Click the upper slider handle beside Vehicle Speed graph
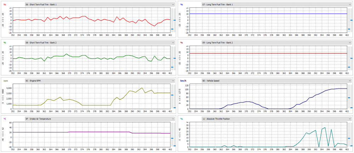354x153 pixels. [x=349, y=98]
